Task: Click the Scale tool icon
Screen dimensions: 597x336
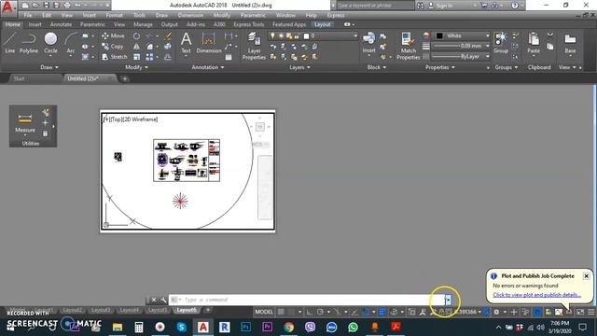Action: (x=136, y=57)
